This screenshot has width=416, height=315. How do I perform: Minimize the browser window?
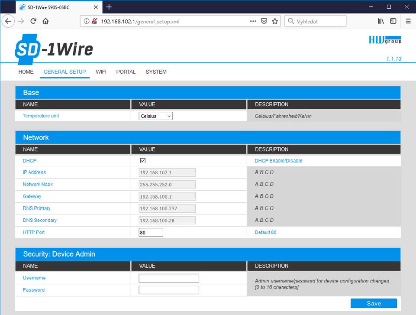point(371,7)
